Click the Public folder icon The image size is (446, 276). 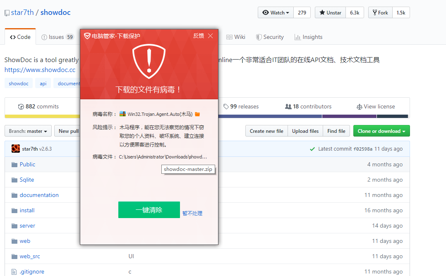pos(14,164)
